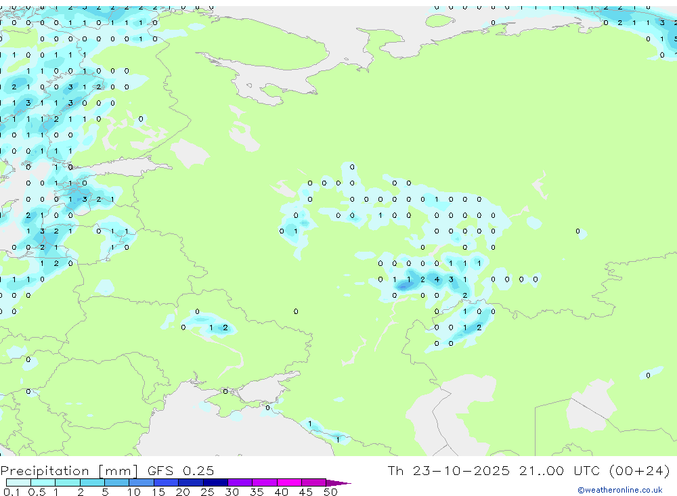The width and height of the screenshot is (677, 496).
Task: Select the 2–5 mm legend color segment
Action: [92, 482]
